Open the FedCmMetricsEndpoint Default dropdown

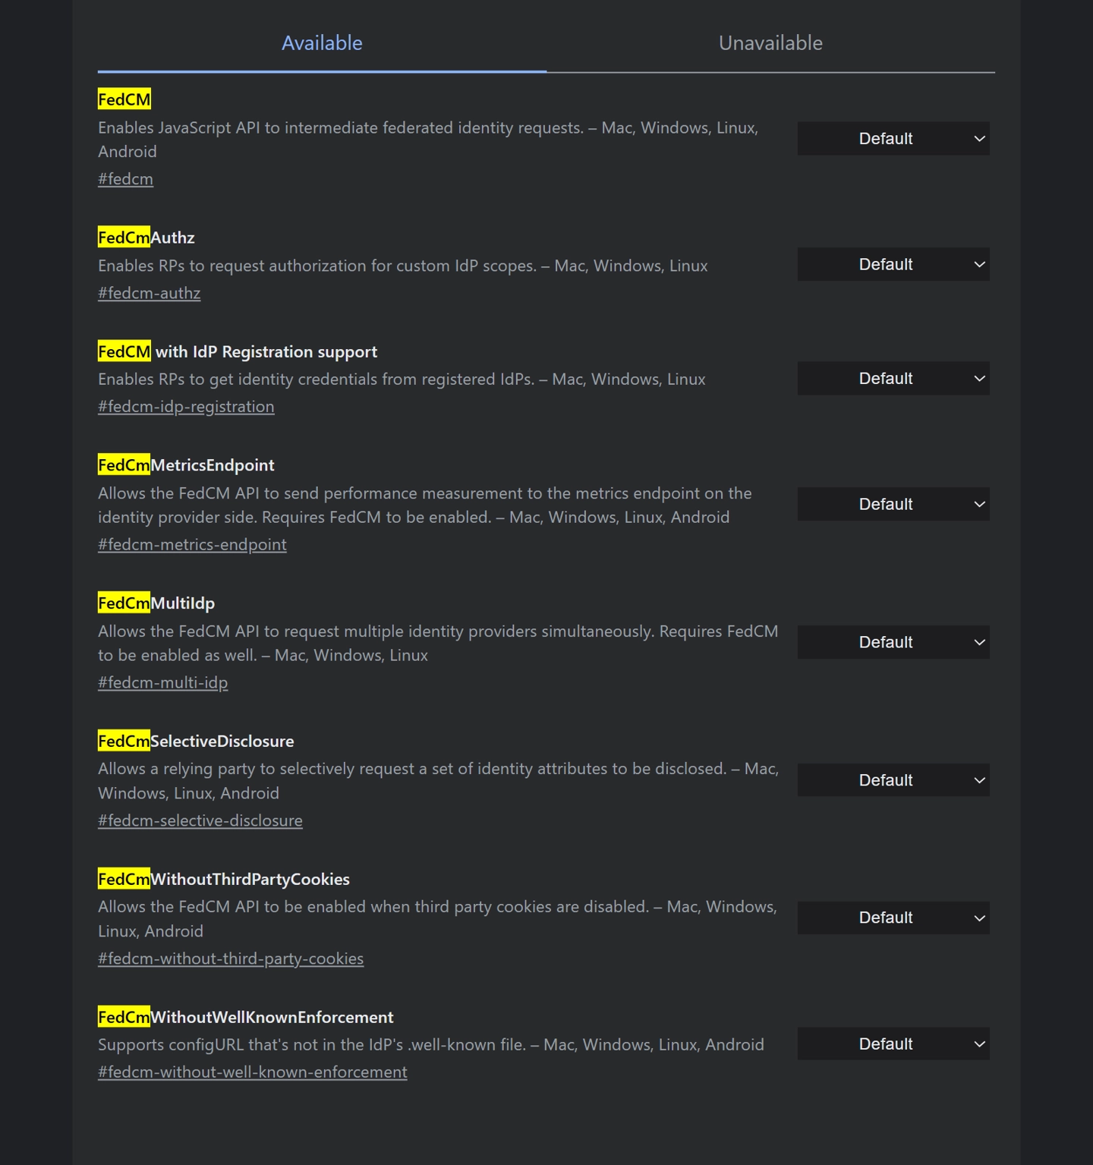point(893,505)
